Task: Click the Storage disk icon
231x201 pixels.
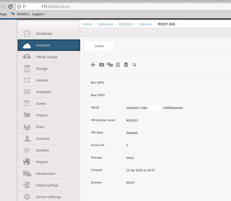Action: click(27, 69)
